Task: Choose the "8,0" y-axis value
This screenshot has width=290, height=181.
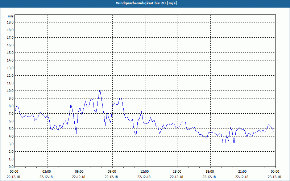Action: 11,106
